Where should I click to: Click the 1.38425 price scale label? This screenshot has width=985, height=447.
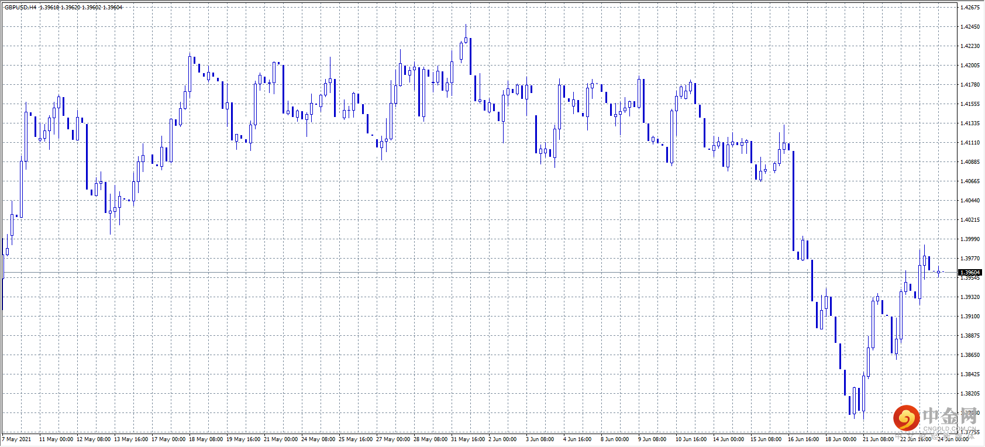970,374
